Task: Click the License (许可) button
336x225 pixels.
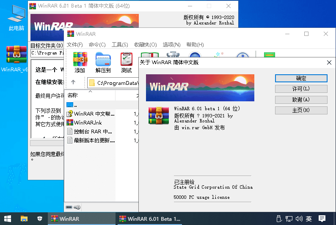Action: coord(301,89)
